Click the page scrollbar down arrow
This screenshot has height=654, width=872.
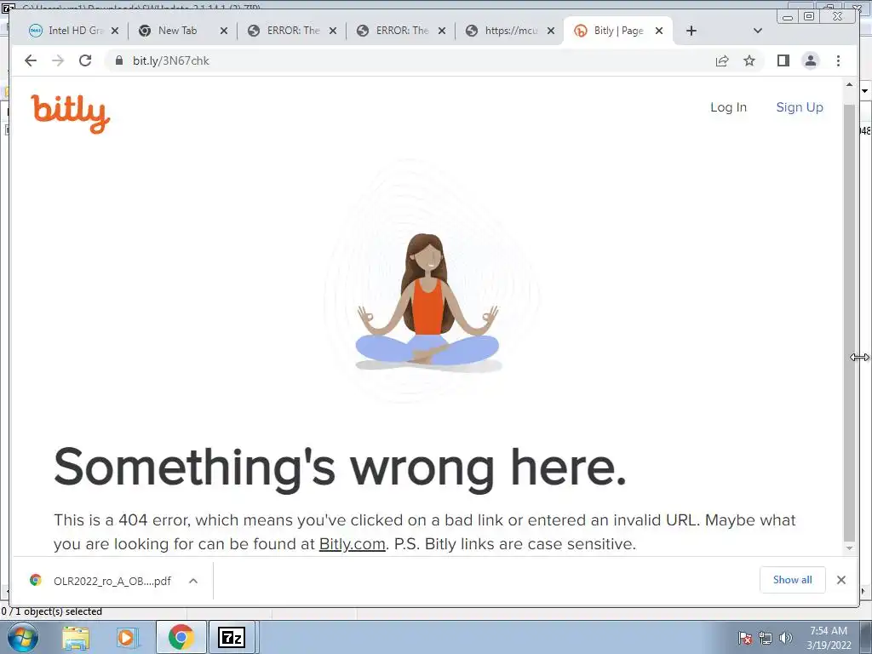click(x=849, y=548)
